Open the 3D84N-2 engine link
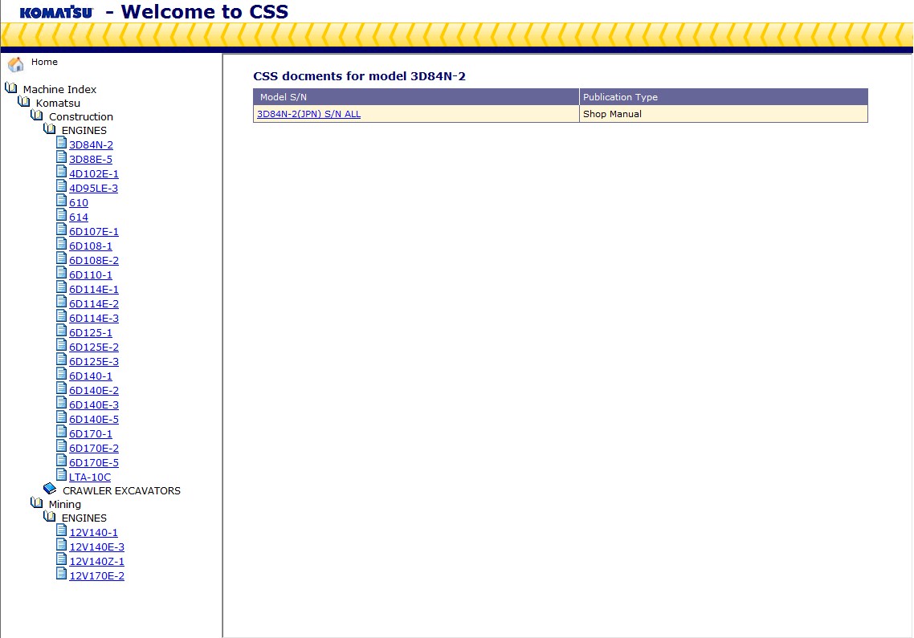 (x=91, y=144)
